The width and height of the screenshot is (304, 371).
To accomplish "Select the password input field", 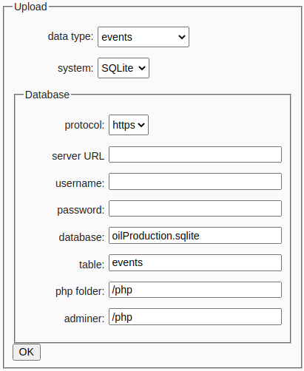I will click(195, 208).
